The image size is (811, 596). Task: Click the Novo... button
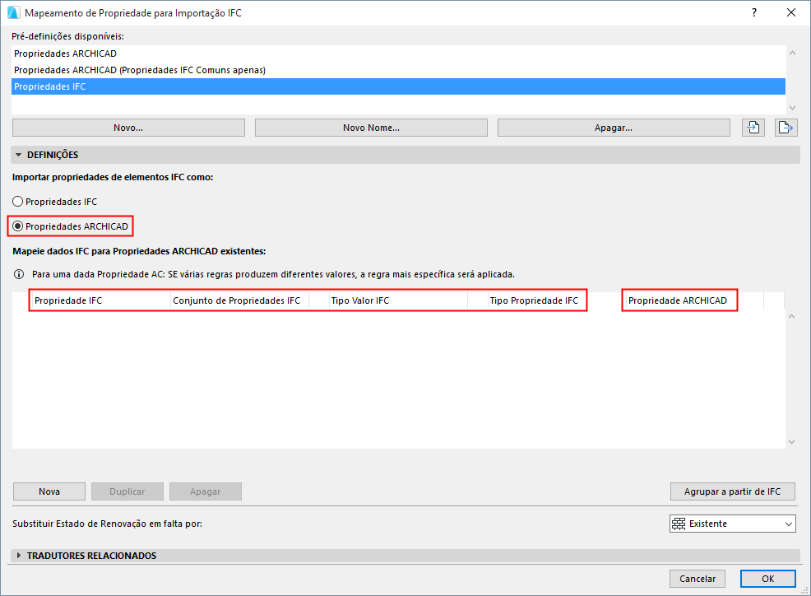[128, 128]
